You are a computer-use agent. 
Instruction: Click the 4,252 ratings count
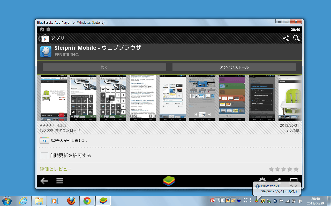[62, 125]
